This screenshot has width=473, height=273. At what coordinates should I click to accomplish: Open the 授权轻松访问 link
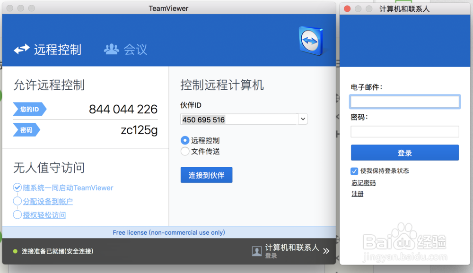44,215
